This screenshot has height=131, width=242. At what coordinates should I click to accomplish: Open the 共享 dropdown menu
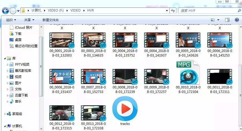(x=29, y=20)
